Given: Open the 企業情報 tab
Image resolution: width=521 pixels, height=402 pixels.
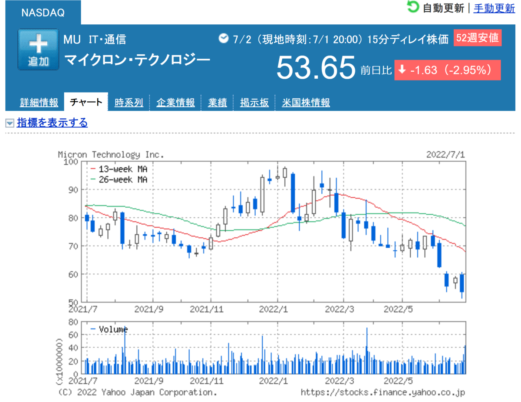Looking at the screenshot, I should (x=176, y=103).
